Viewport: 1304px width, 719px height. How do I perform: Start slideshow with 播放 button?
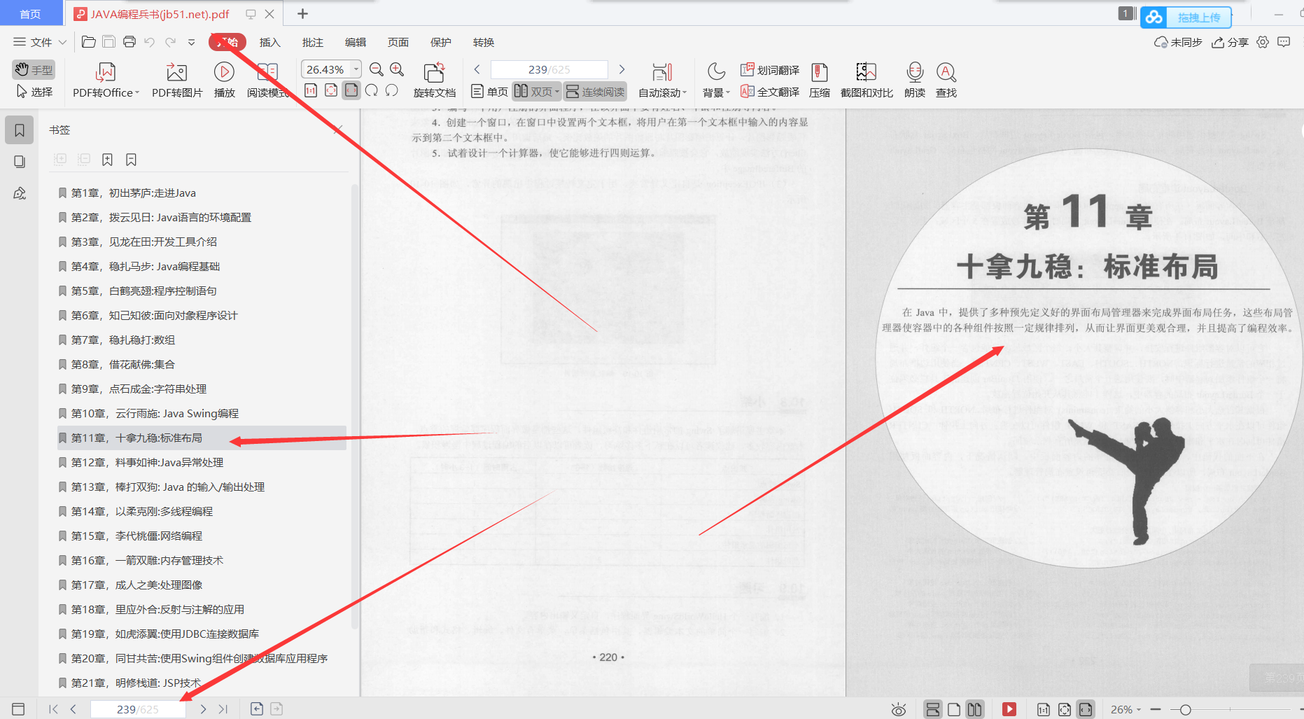tap(224, 81)
